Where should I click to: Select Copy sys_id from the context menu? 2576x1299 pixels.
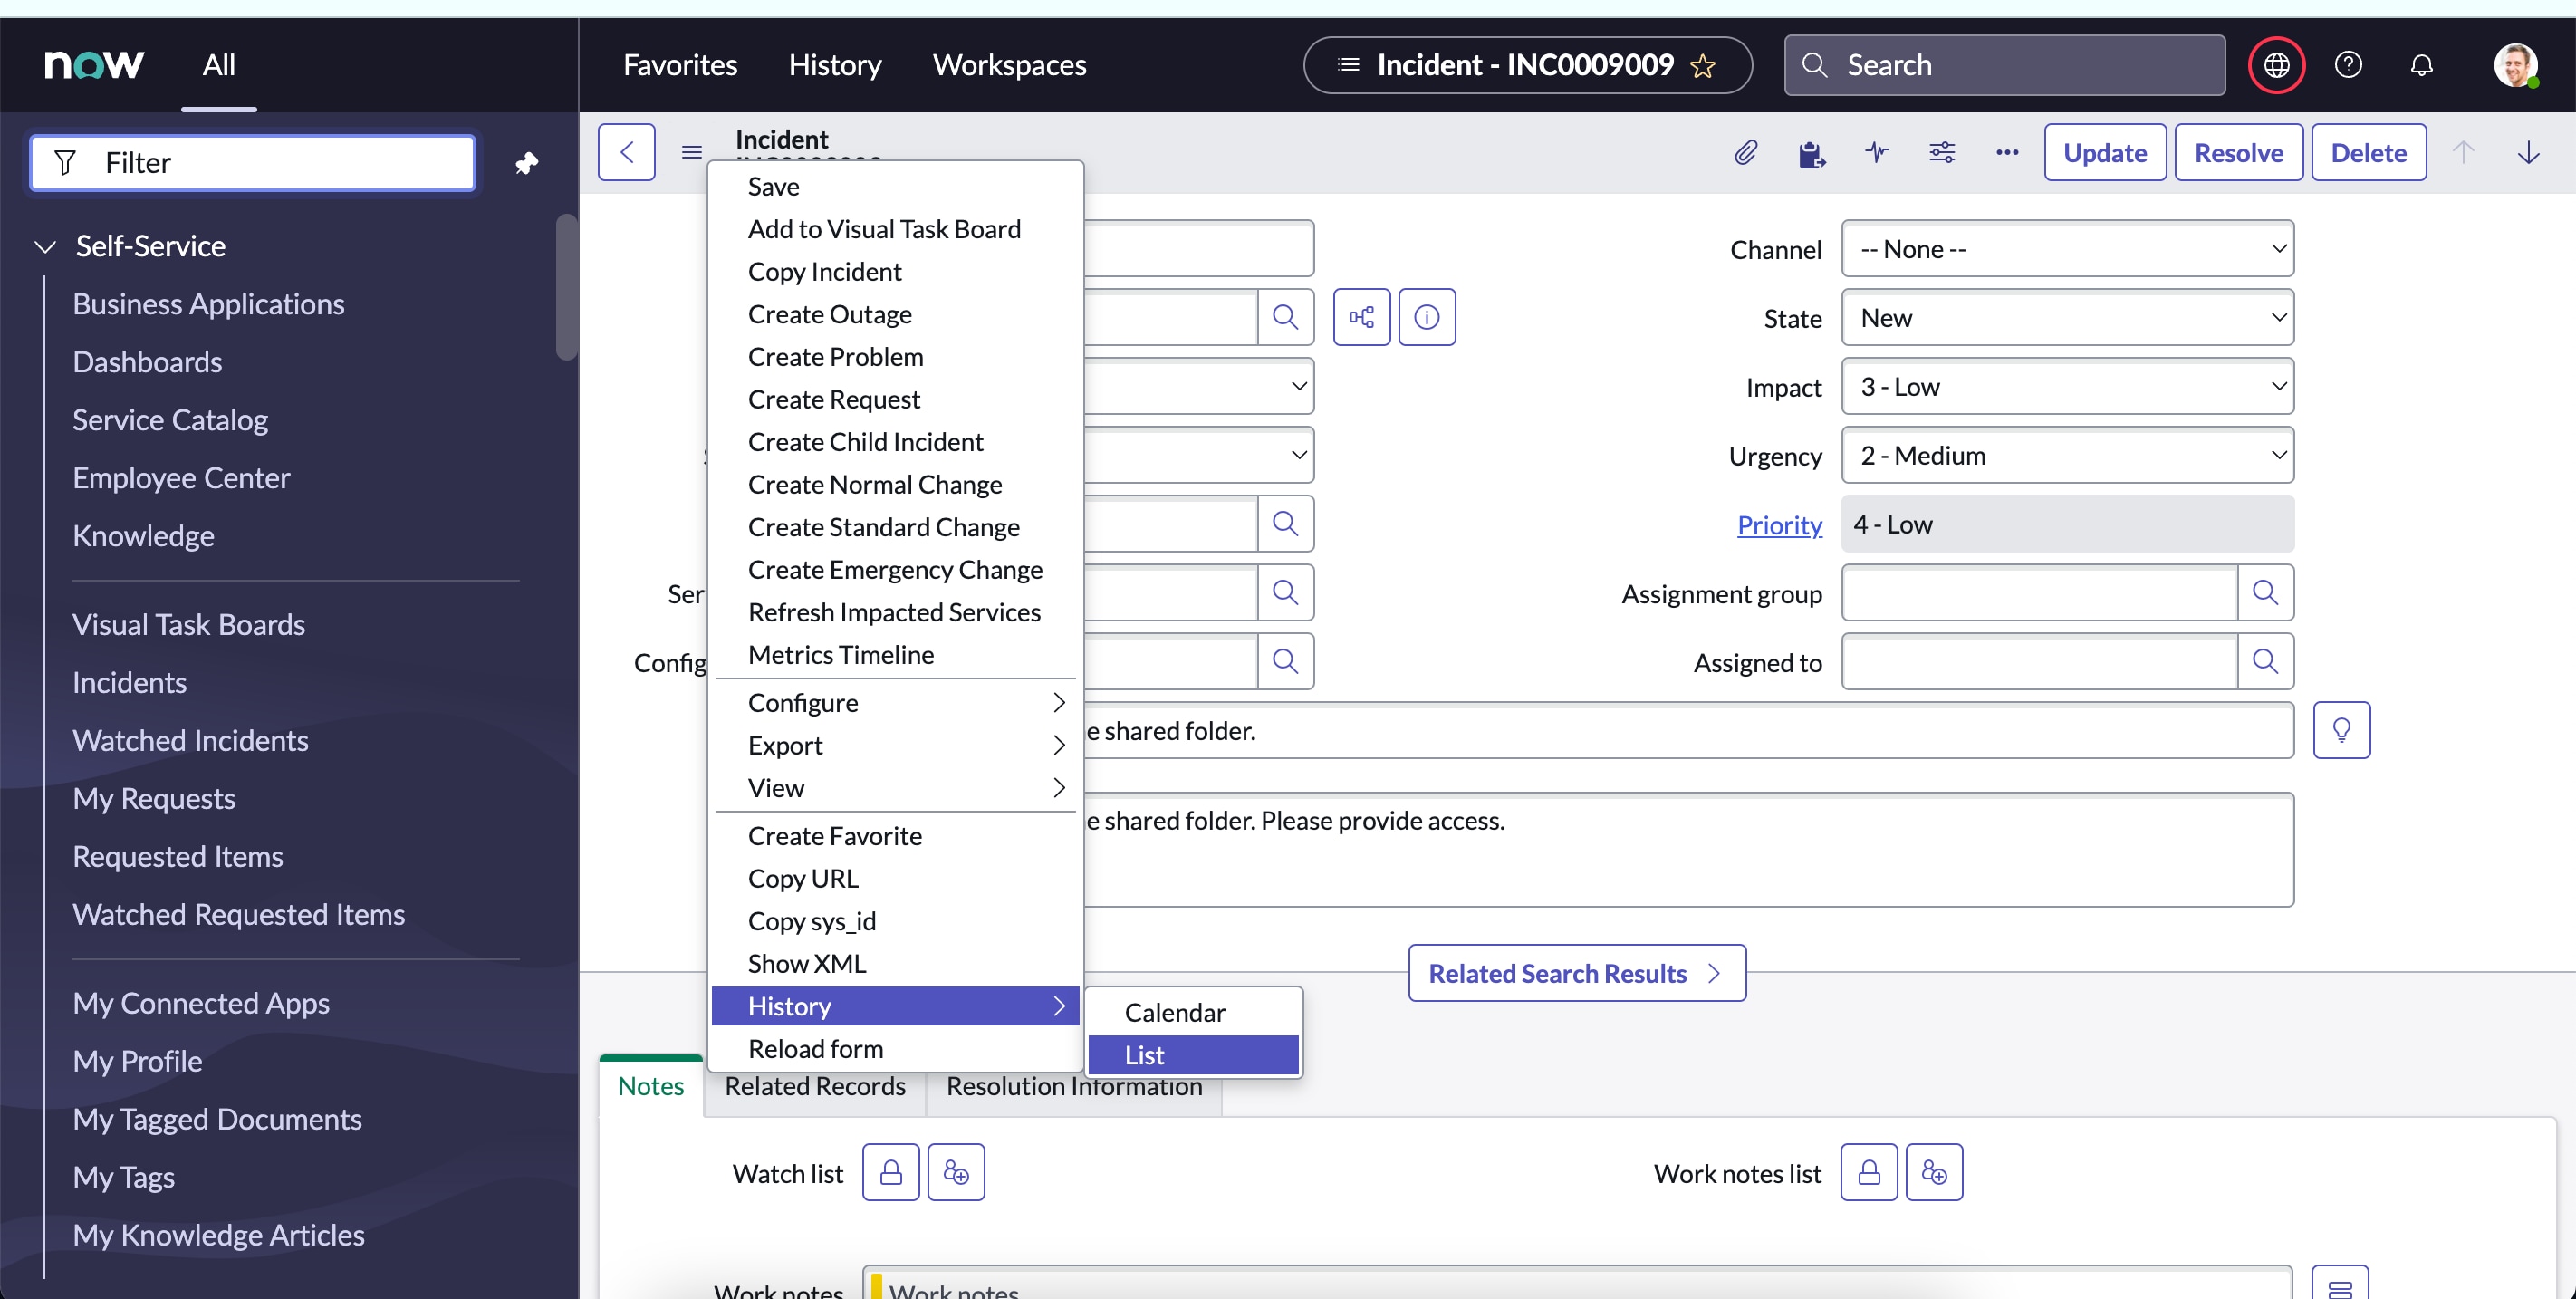click(895, 920)
